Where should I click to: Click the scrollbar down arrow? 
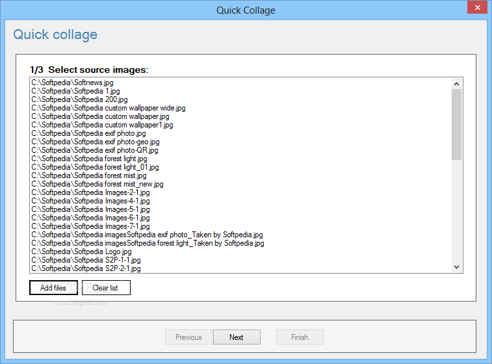(456, 267)
